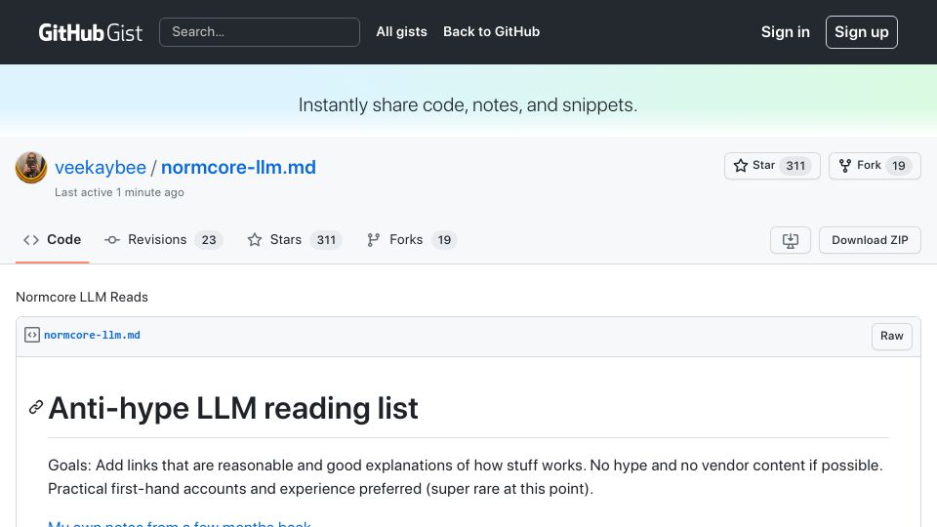Click the heading anchor link icon
The width and height of the screenshot is (937, 527).
[36, 408]
